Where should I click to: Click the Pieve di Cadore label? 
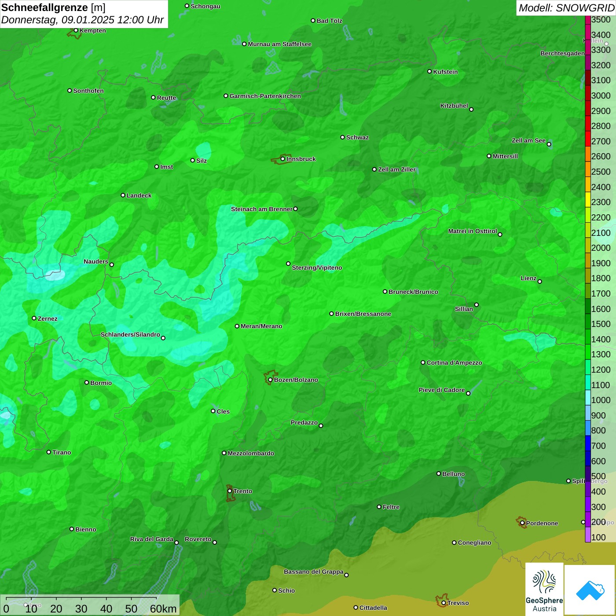pos(442,390)
